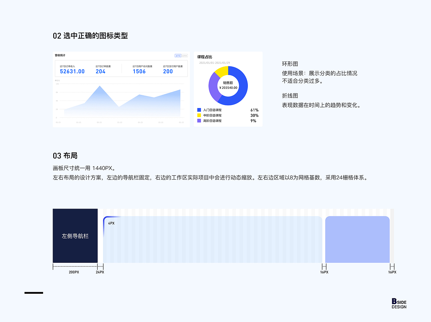Click the 环形图 heading
431x322 pixels.
click(x=290, y=64)
